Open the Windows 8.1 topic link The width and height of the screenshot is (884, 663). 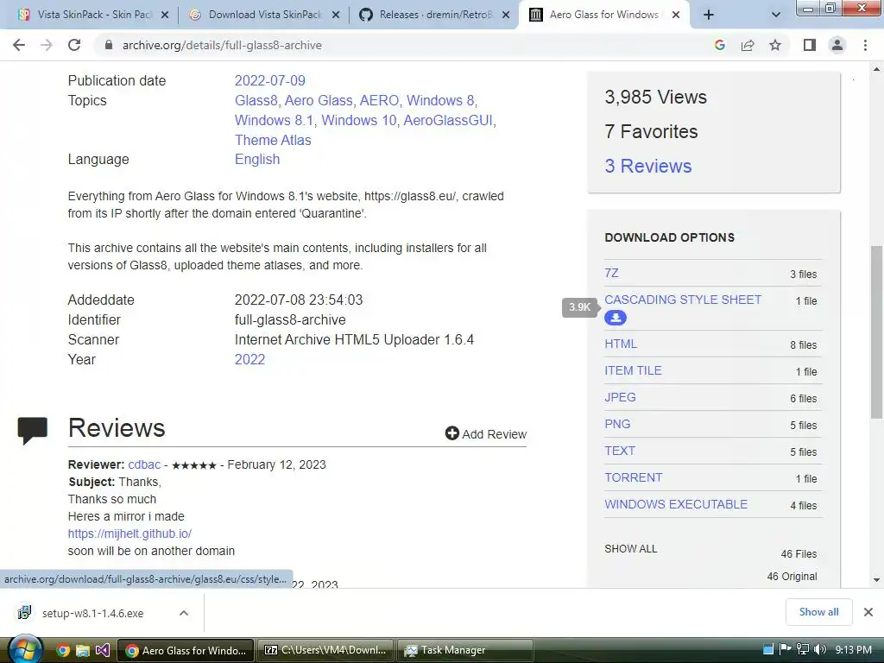click(x=274, y=120)
